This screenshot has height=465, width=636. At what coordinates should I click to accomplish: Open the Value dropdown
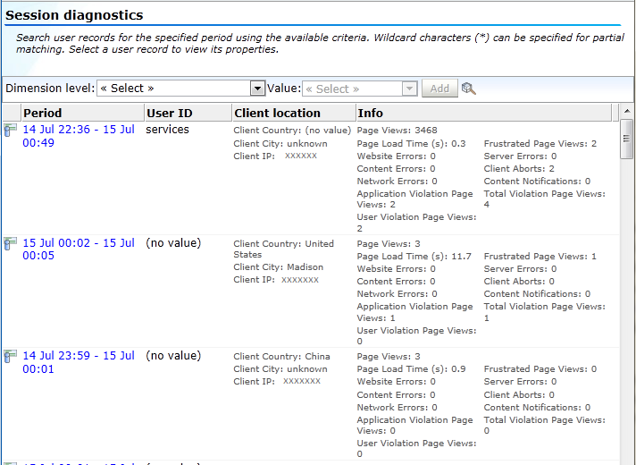(360, 89)
